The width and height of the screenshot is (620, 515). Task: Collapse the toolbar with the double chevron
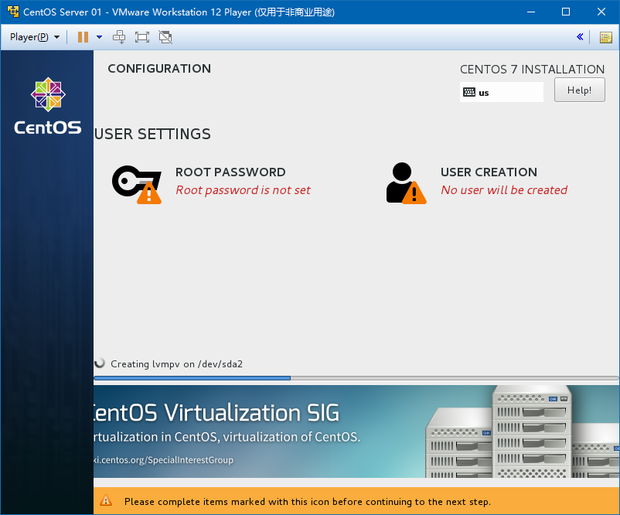pyautogui.click(x=580, y=36)
